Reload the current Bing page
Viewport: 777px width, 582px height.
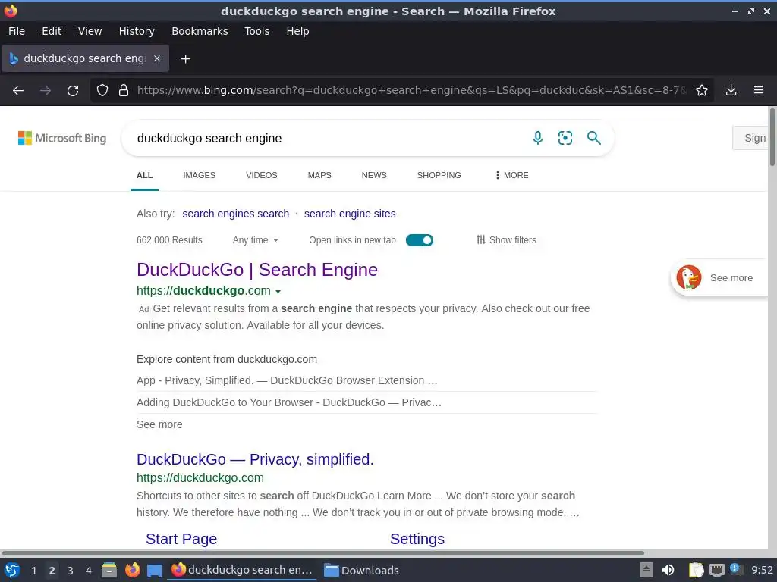coord(73,91)
